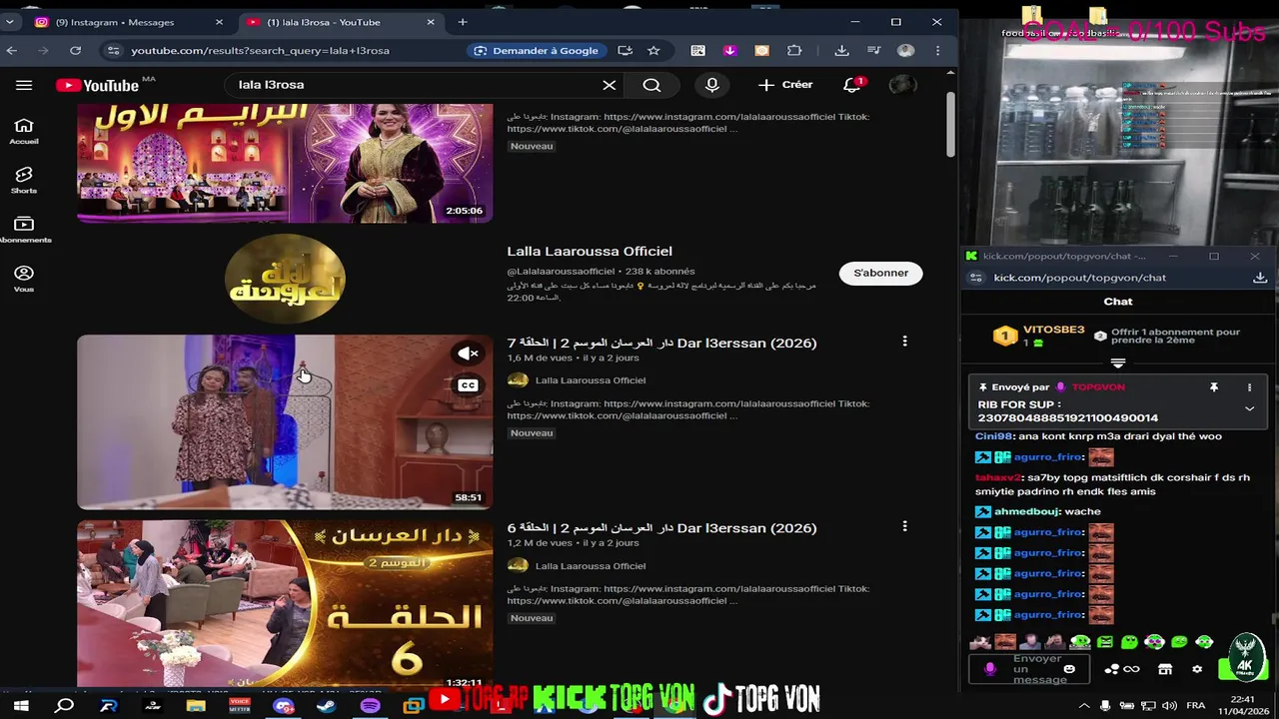This screenshot has width=1279, height=719.
Task: Open YouTube notifications bell
Action: pos(852,85)
